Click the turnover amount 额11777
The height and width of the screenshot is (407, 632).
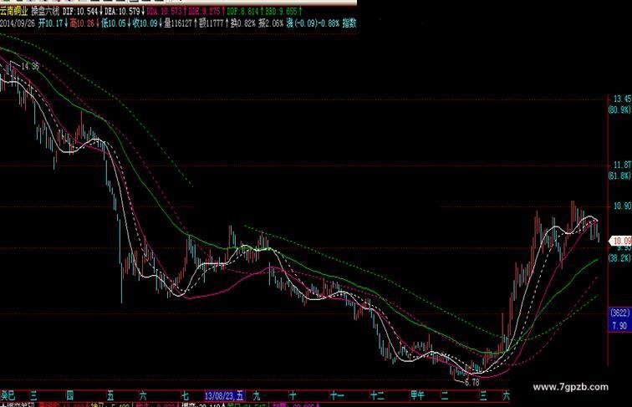pos(211,23)
